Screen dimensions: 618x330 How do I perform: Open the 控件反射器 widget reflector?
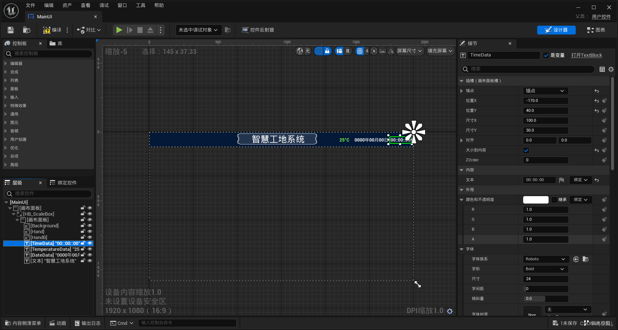[x=258, y=30]
